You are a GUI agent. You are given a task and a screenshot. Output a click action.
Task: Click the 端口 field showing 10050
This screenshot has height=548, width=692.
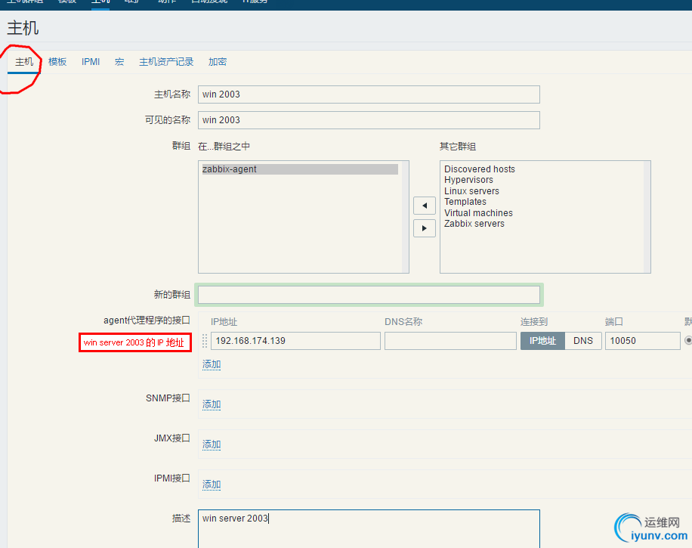(643, 341)
